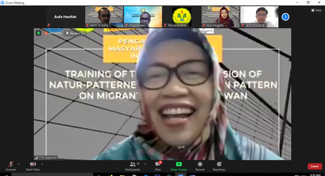
Task: Click the Remove Pin button
Action: 75,33
